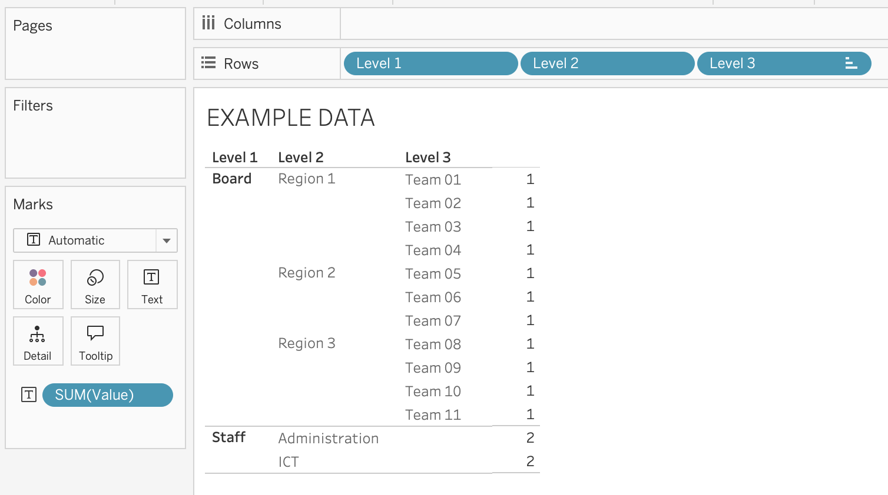Select the Administration row under Staff
The image size is (888, 495).
pyautogui.click(x=328, y=439)
